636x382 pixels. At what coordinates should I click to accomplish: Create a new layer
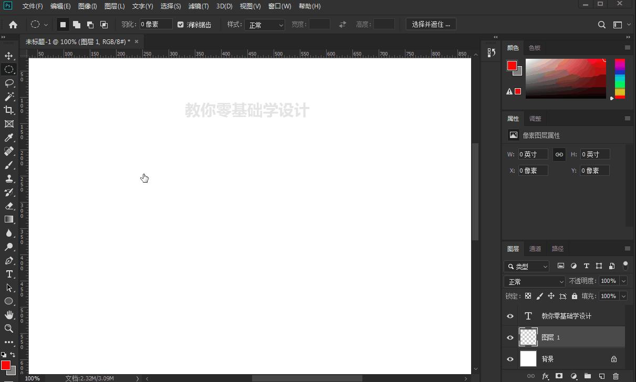coord(601,376)
